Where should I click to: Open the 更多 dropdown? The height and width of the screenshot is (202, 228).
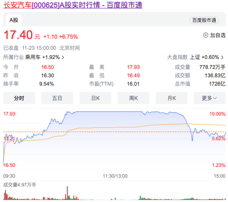click(x=210, y=98)
